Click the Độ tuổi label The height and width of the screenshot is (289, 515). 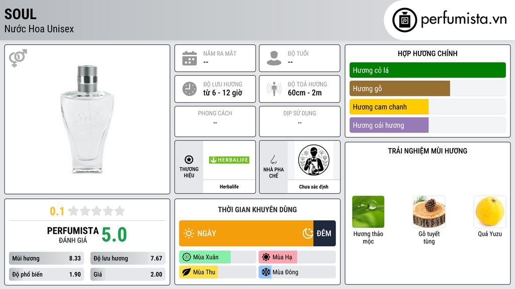298,53
